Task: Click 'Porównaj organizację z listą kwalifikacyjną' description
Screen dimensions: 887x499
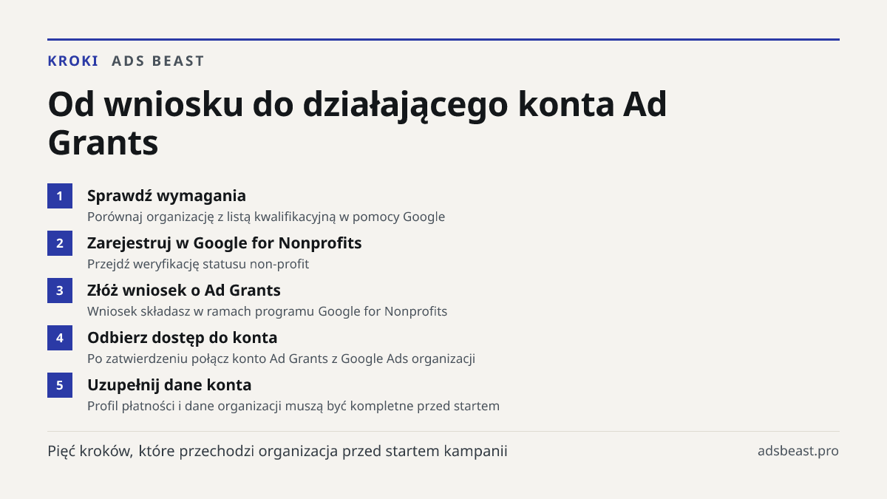Action: click(266, 217)
